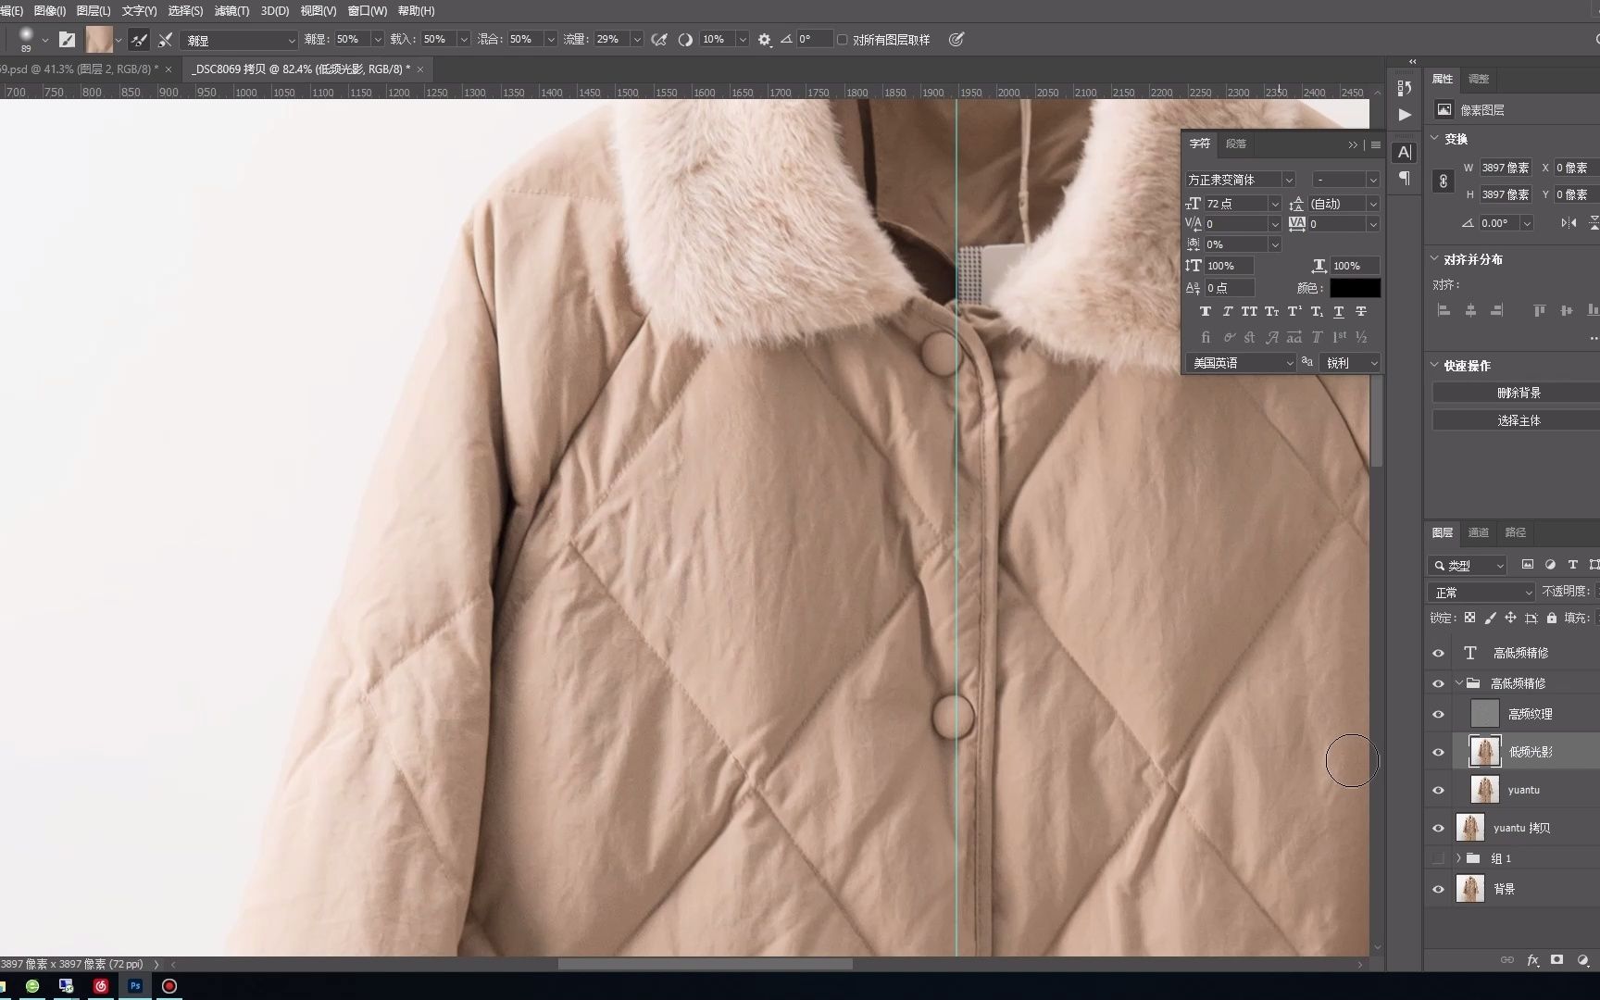Open Photoshop from the taskbar

click(135, 986)
